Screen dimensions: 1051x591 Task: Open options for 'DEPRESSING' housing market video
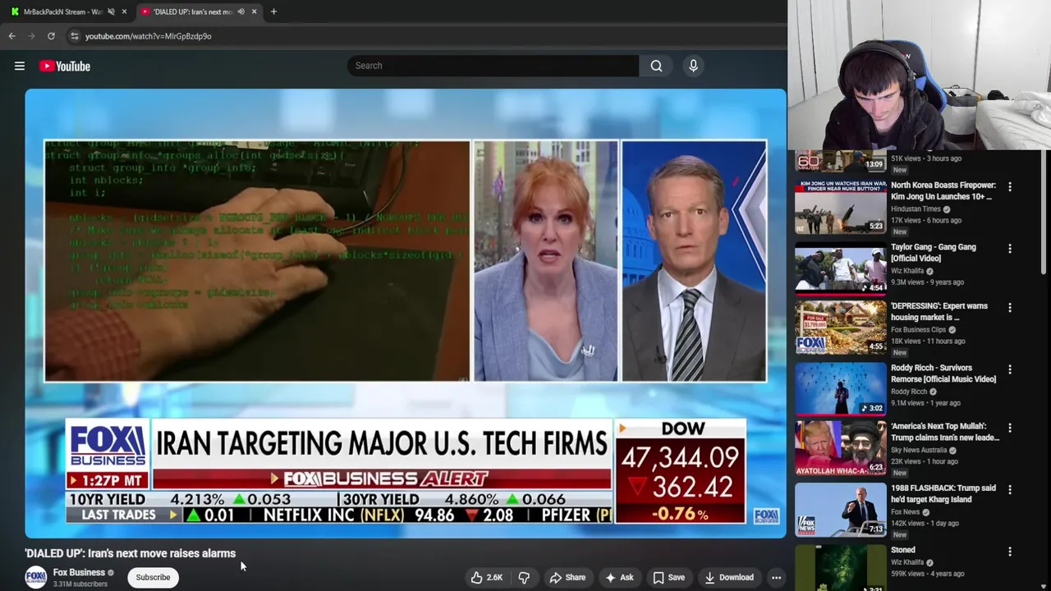[x=1010, y=308]
